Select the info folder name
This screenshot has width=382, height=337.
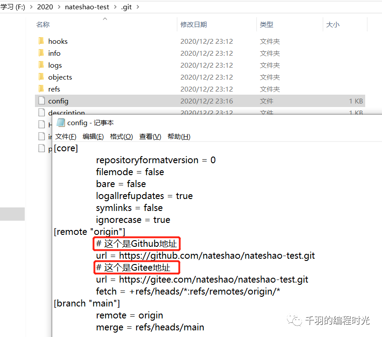[54, 53]
